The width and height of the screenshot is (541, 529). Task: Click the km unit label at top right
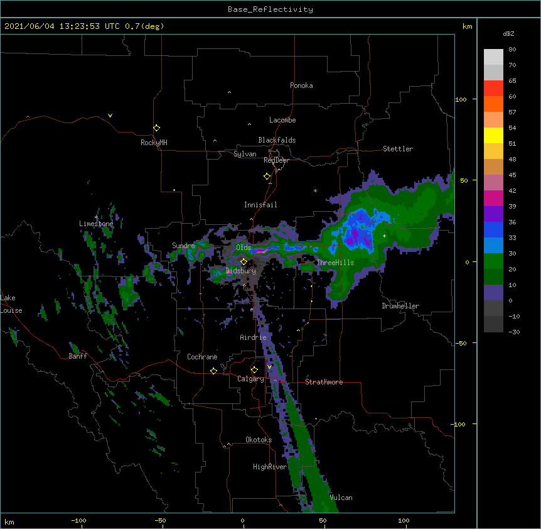467,26
